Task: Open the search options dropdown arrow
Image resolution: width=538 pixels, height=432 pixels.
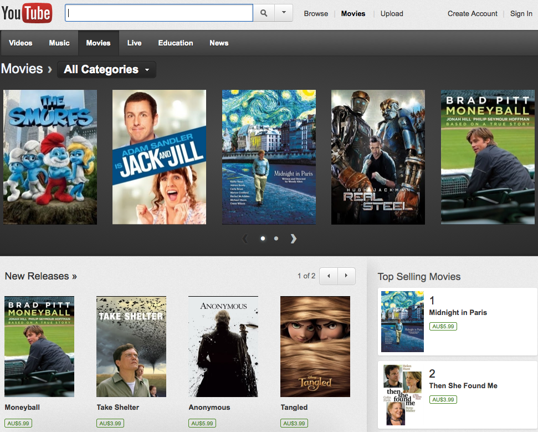Action: click(x=284, y=13)
